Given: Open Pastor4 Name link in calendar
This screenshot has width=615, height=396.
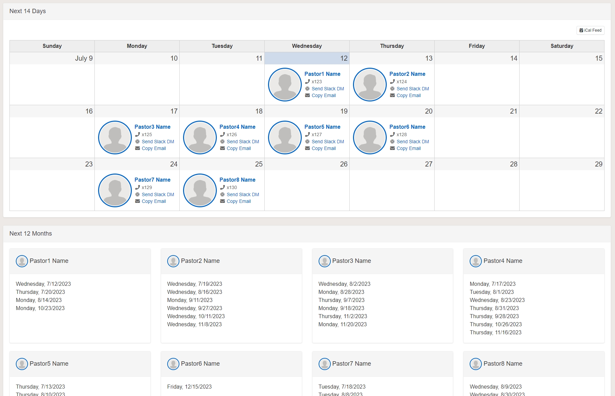Looking at the screenshot, I should point(237,127).
